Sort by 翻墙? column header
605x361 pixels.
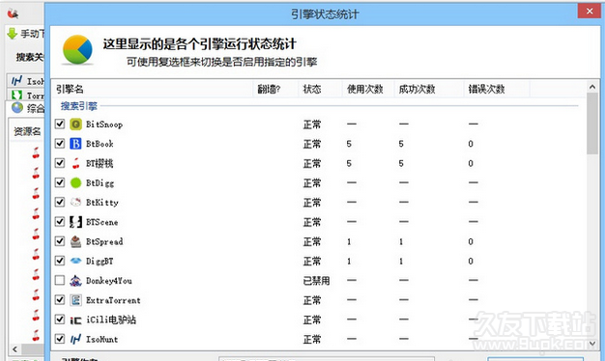pyautogui.click(x=275, y=89)
